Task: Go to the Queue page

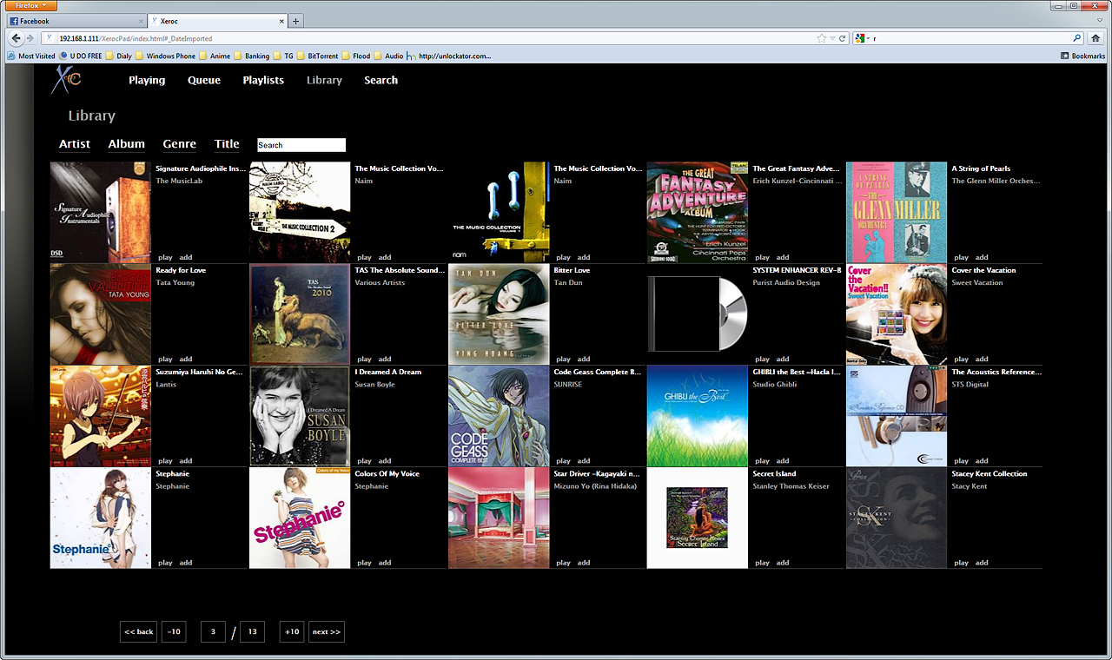Action: [204, 80]
